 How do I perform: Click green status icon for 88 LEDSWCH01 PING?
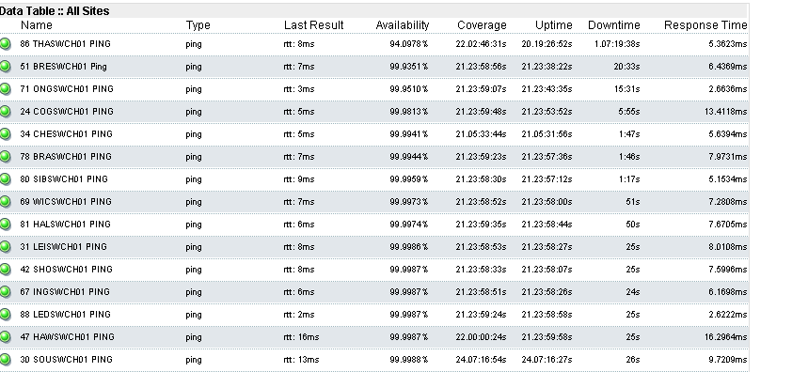[x=5, y=315]
